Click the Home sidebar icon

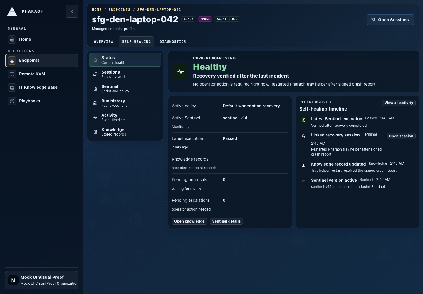12,39
